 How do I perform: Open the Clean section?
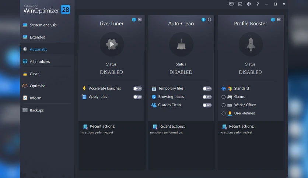click(47, 74)
